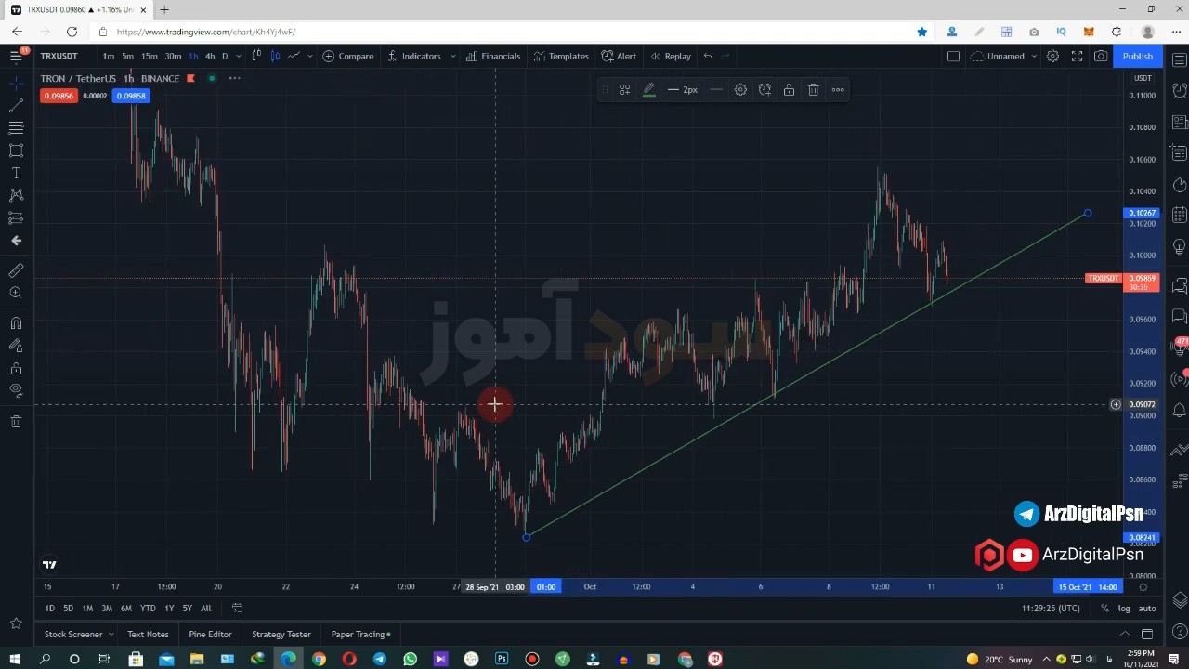Open trend line settings gear in floating toolbar
The image size is (1189, 669).
740,90
